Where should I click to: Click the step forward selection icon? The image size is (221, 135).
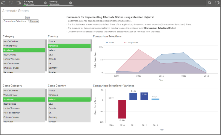[x=11, y=3]
